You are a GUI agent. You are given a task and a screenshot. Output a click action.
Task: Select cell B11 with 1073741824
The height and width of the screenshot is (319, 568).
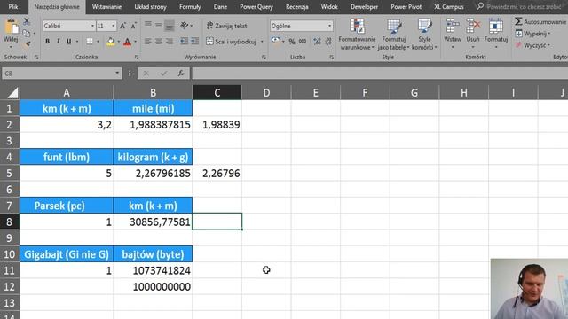(x=153, y=270)
